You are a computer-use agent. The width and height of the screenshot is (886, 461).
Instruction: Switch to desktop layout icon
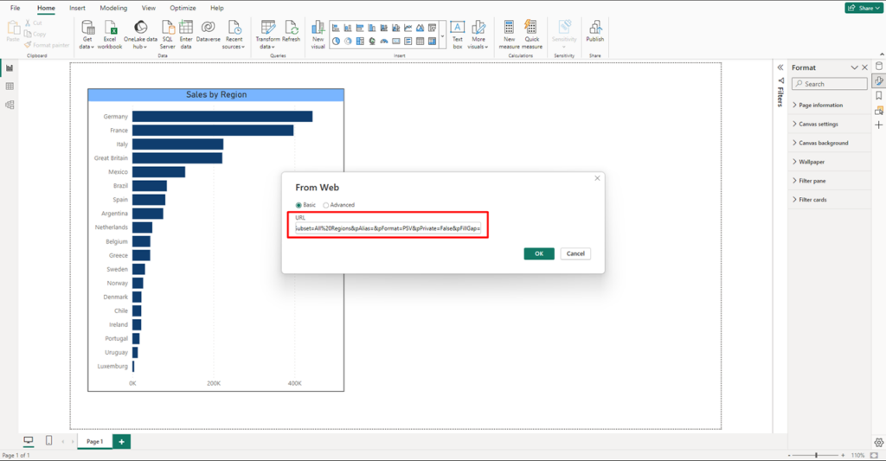(x=29, y=440)
